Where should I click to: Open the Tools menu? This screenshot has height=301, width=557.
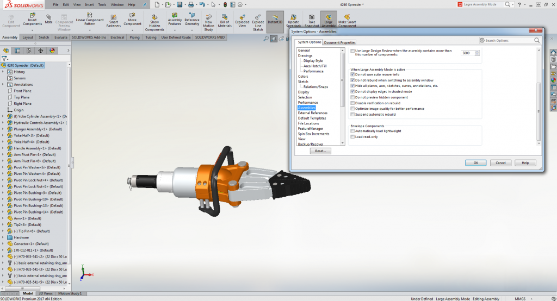[x=102, y=4]
